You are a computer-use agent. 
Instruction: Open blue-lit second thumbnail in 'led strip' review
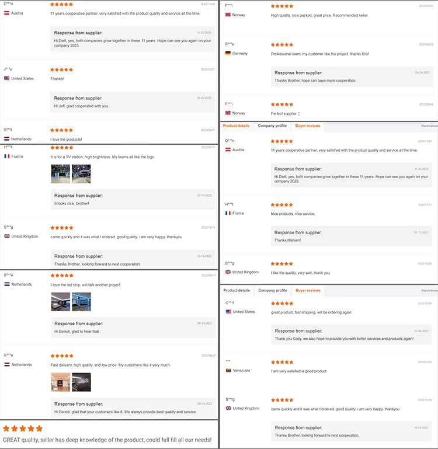pos(81,302)
